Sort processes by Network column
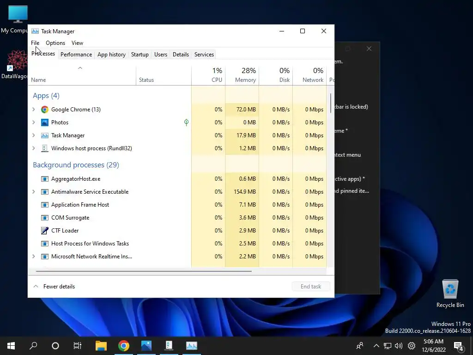Image resolution: width=473 pixels, height=355 pixels. pyautogui.click(x=309, y=75)
